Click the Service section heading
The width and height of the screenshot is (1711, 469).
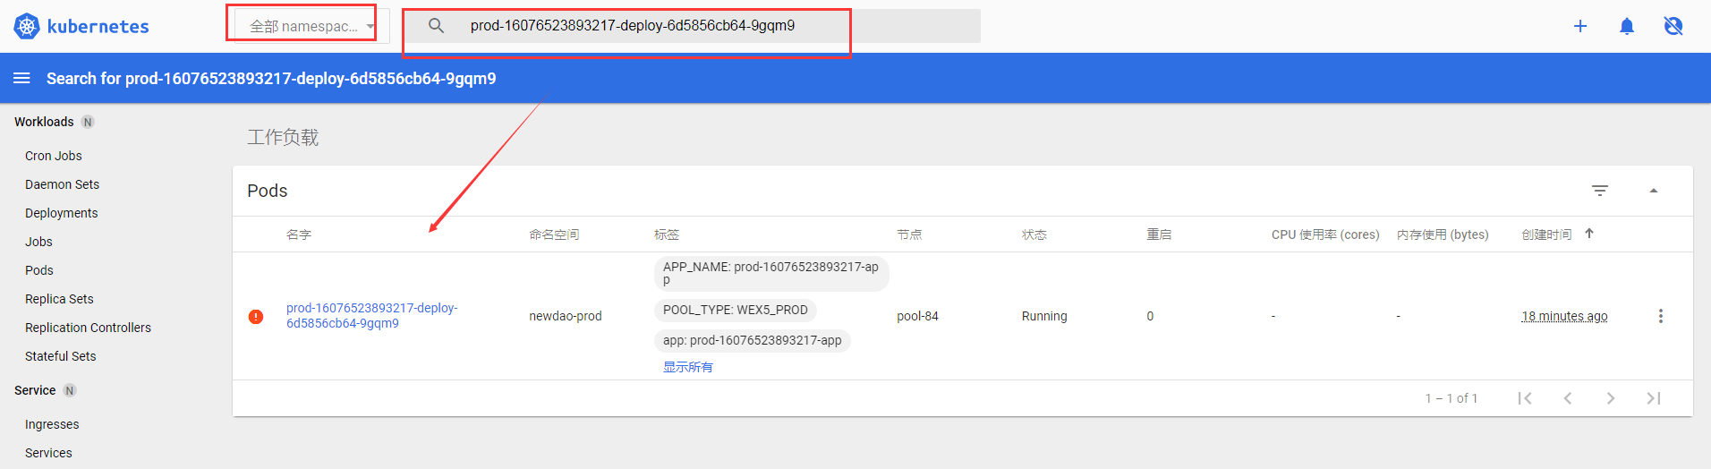coord(35,390)
